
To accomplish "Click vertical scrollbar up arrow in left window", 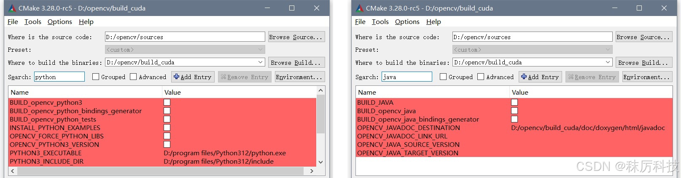I will click(320, 90).
